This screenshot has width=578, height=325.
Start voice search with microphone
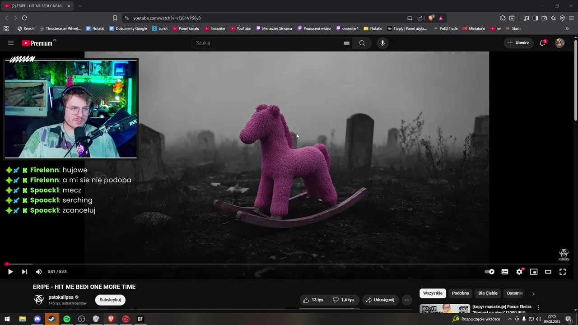382,43
